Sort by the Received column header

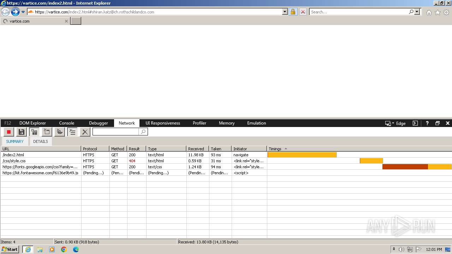(198, 149)
